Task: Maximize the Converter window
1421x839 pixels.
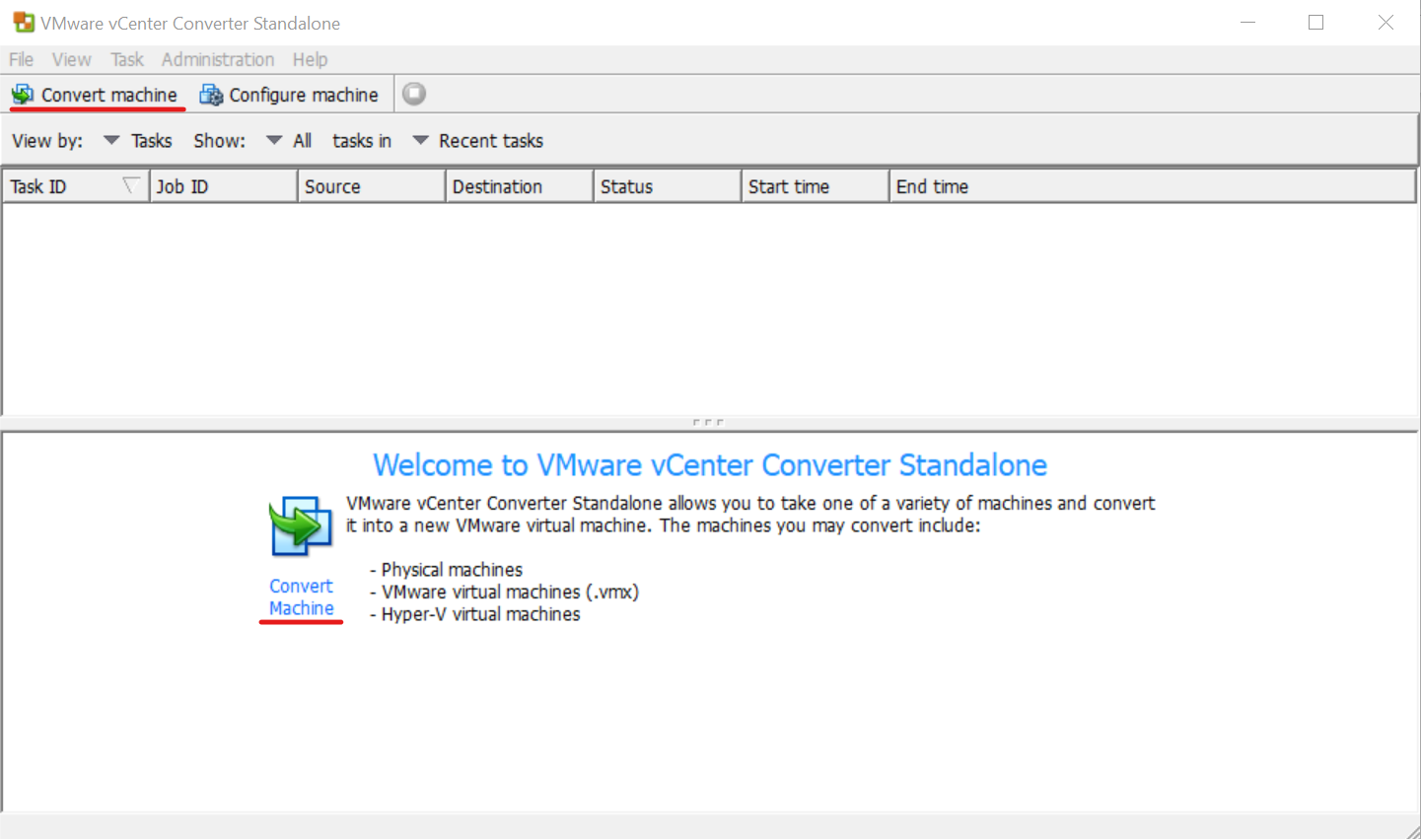Action: click(1316, 22)
